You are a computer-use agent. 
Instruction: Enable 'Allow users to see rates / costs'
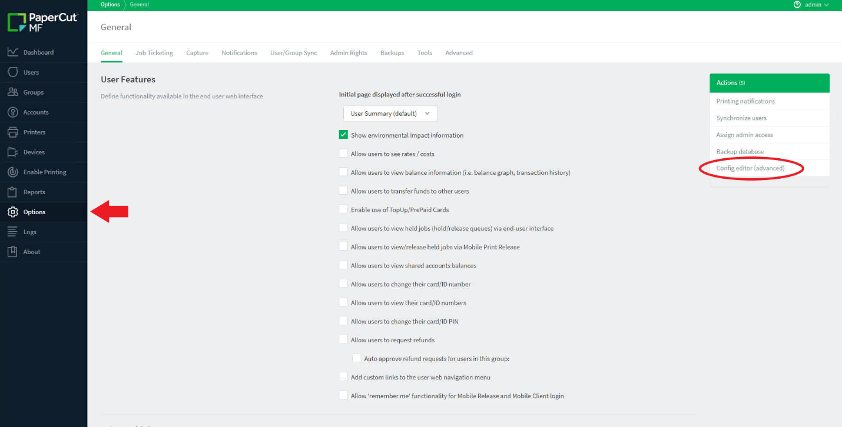pos(343,152)
